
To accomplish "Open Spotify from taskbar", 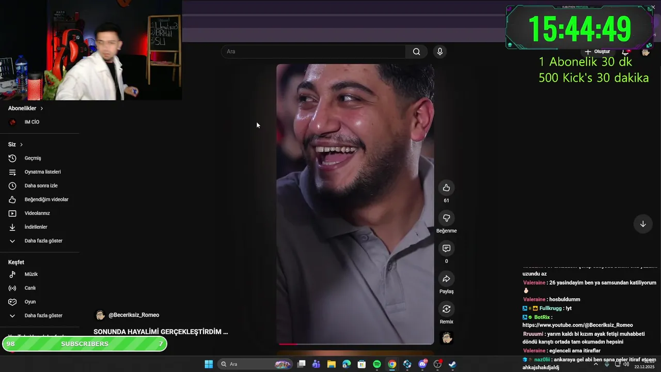I will tap(377, 364).
